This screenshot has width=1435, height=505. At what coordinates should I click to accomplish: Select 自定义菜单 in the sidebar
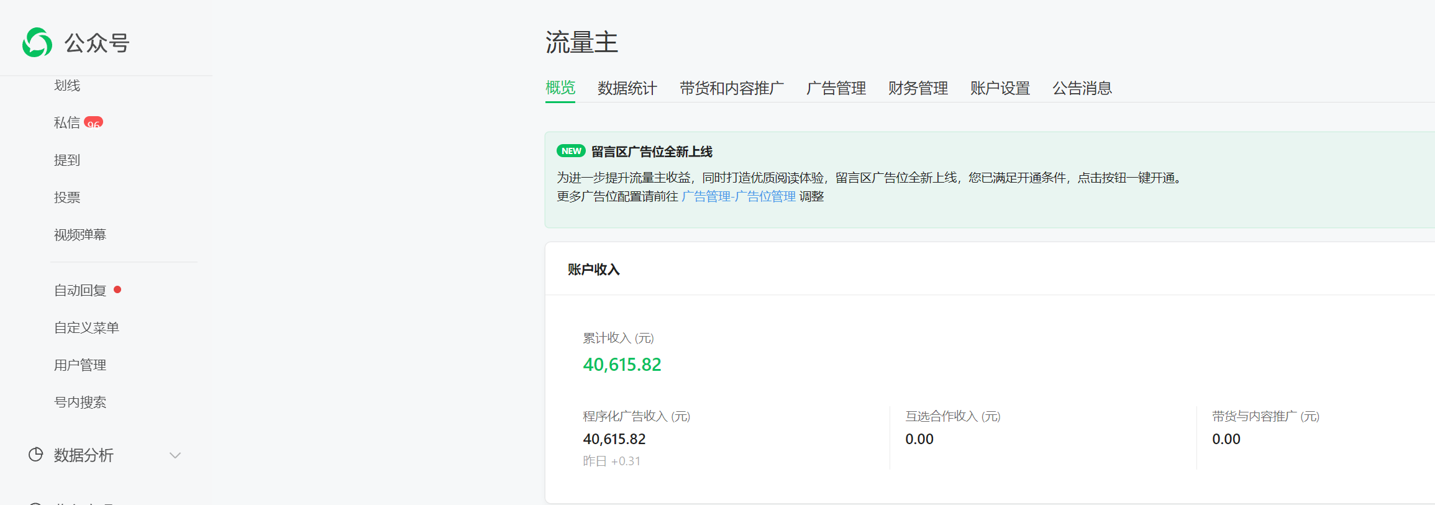pyautogui.click(x=86, y=327)
